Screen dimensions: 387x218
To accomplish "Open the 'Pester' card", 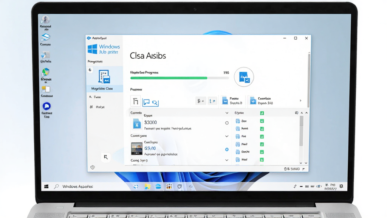I will click(x=232, y=101).
